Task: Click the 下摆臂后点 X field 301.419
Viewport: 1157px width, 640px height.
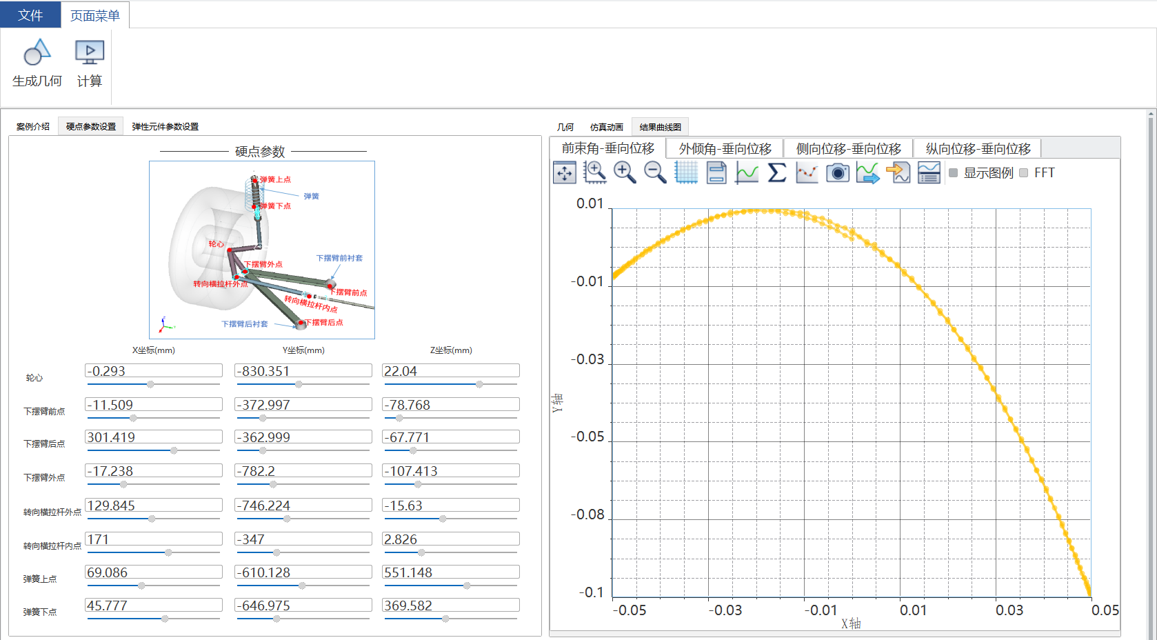Action: click(154, 437)
